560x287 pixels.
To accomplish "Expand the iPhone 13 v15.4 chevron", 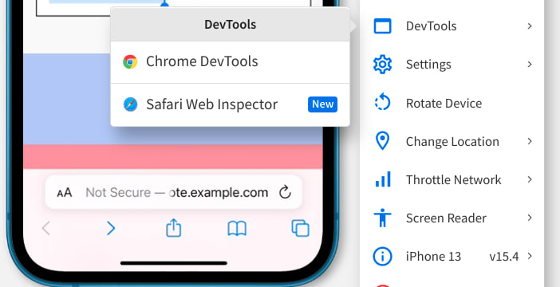I will click(x=530, y=256).
